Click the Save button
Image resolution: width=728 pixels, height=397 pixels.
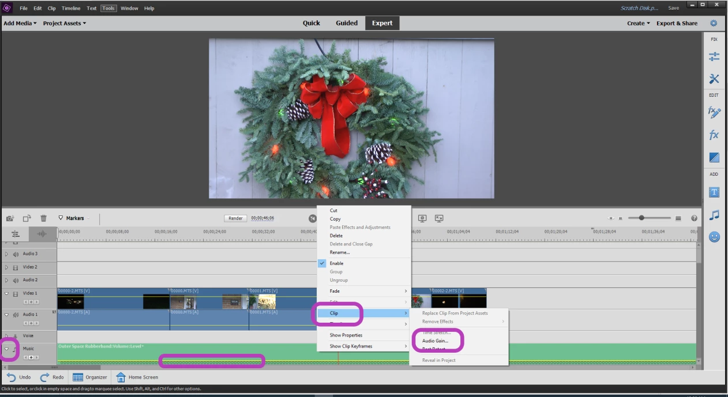tap(673, 8)
